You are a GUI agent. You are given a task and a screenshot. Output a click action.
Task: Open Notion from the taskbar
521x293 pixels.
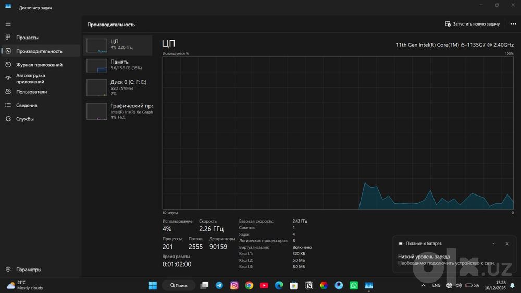[x=309, y=285]
